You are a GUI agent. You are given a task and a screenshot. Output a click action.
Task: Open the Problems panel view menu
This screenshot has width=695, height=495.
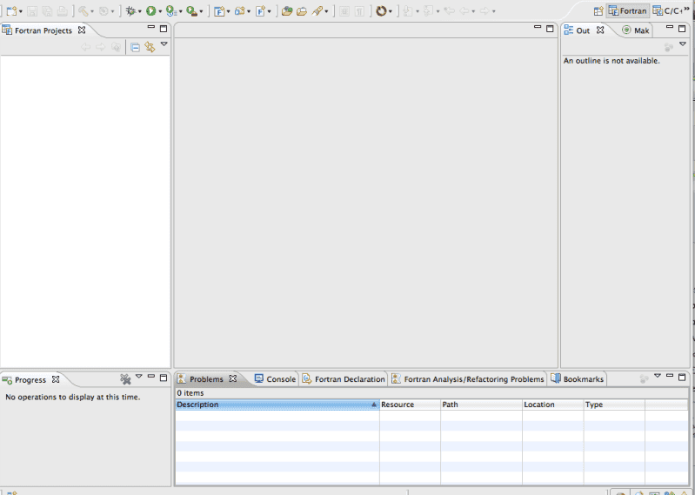point(658,376)
